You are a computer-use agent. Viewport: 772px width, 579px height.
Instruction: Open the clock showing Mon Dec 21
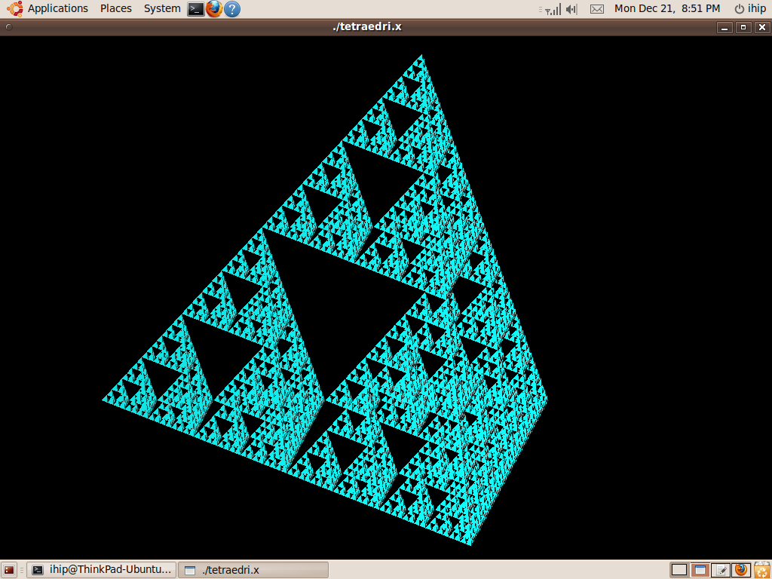[666, 8]
